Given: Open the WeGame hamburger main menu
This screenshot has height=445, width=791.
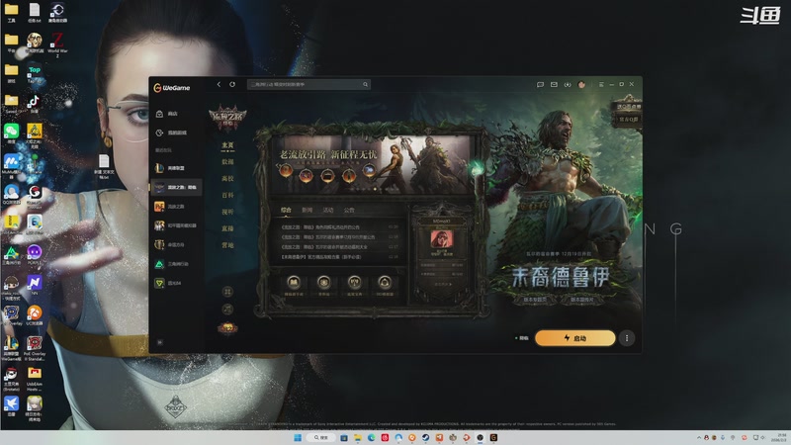Looking at the screenshot, I should [x=601, y=84].
